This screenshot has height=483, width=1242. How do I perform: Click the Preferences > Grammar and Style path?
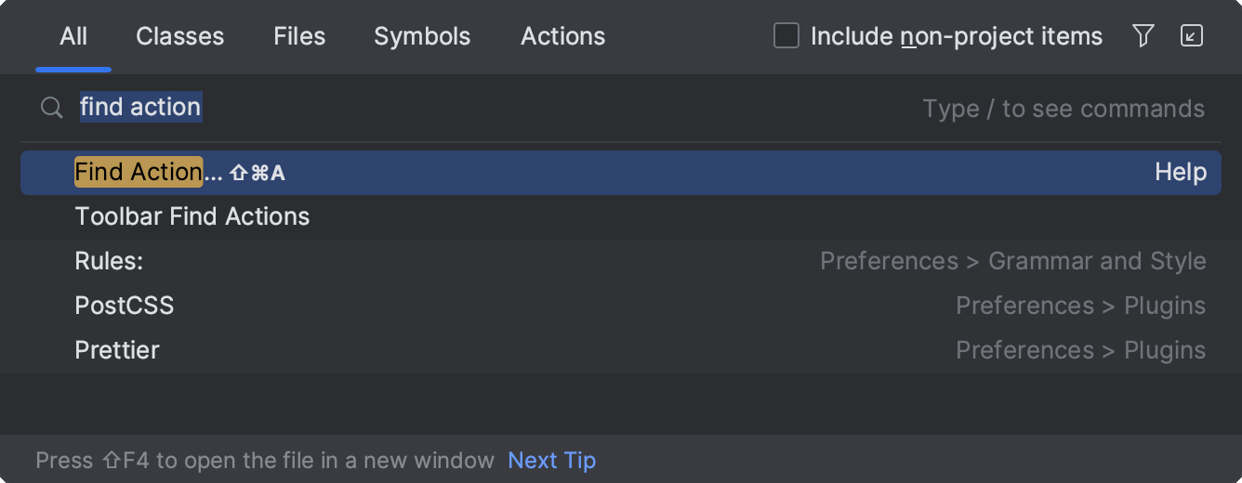(x=1013, y=261)
